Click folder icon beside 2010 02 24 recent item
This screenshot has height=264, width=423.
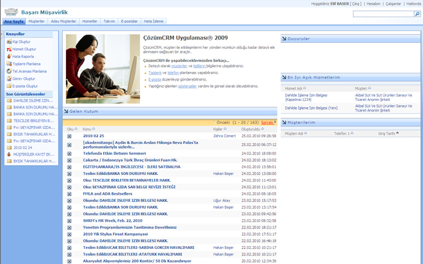pyautogui.click(x=9, y=148)
